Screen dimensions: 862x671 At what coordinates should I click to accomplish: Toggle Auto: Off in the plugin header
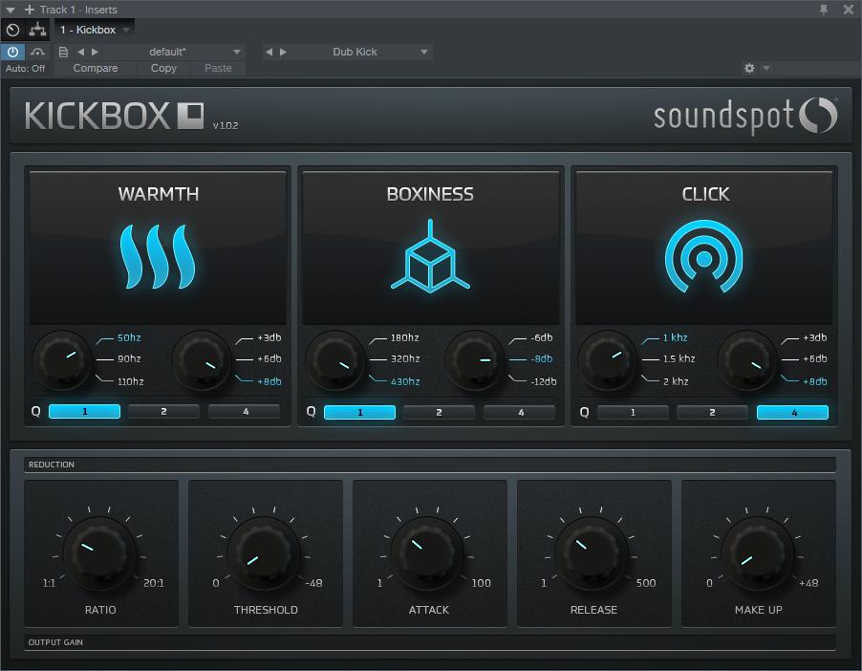tap(25, 68)
